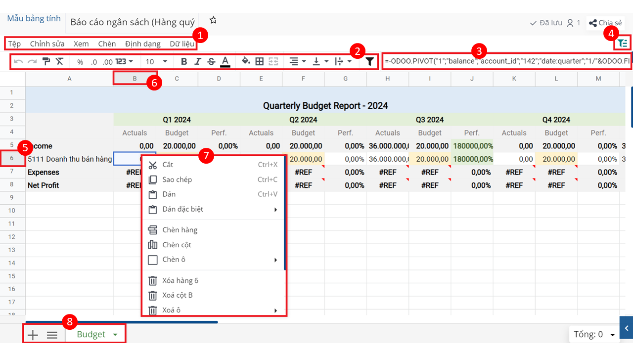Decrease decimal places with .0 button
This screenshot has height=356, width=633.
(94, 62)
